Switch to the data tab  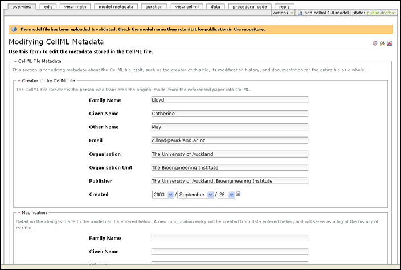click(215, 7)
